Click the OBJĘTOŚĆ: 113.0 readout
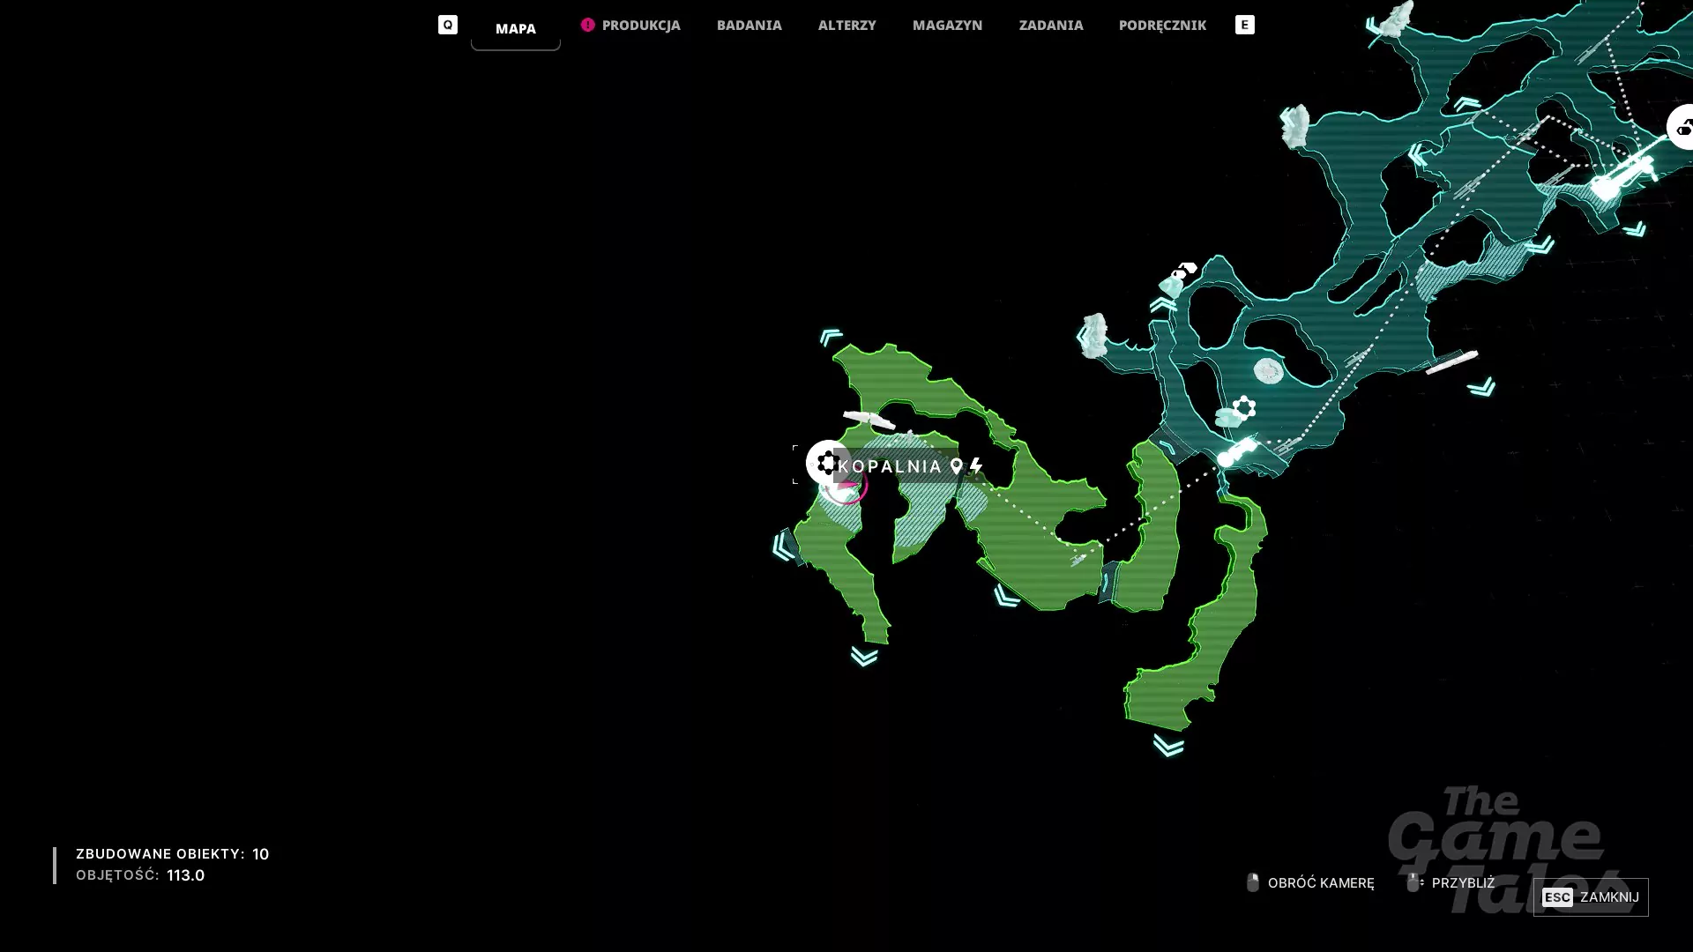 coord(140,874)
